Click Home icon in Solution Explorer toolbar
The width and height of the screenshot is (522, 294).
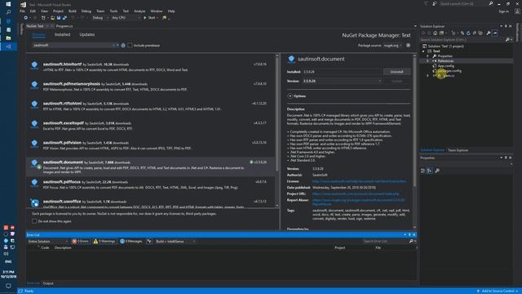coord(435,33)
